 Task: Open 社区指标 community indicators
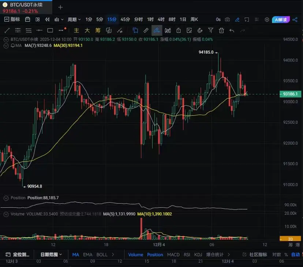pos(255,255)
